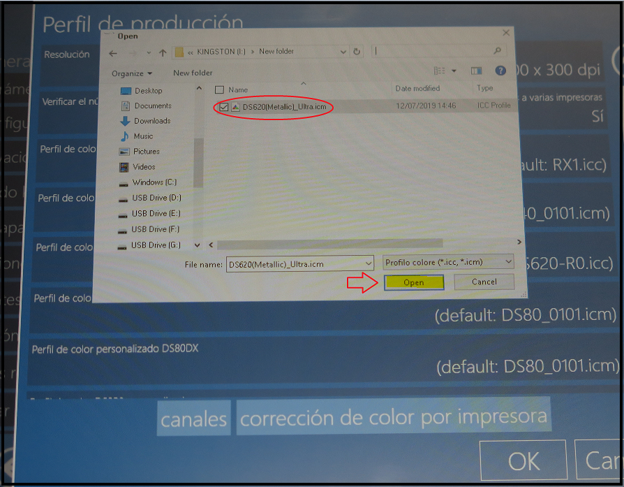The image size is (624, 487).
Task: Open the view options dropdown arrow
Action: 454,71
